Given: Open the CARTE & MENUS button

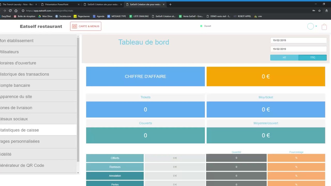Looking at the screenshot, I should pos(86,26).
